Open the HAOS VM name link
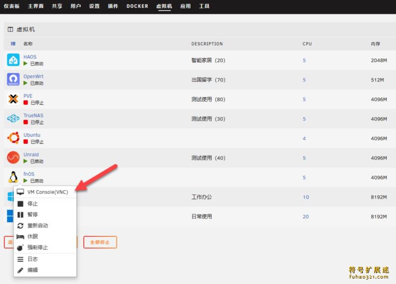The height and width of the screenshot is (284, 396). 30,57
